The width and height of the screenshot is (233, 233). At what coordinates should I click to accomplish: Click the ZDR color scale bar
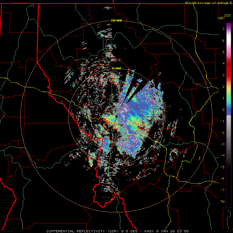coord(229,115)
